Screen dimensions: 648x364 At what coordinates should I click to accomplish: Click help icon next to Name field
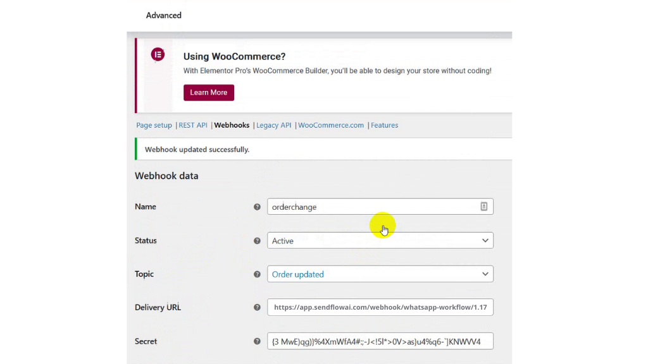257,207
